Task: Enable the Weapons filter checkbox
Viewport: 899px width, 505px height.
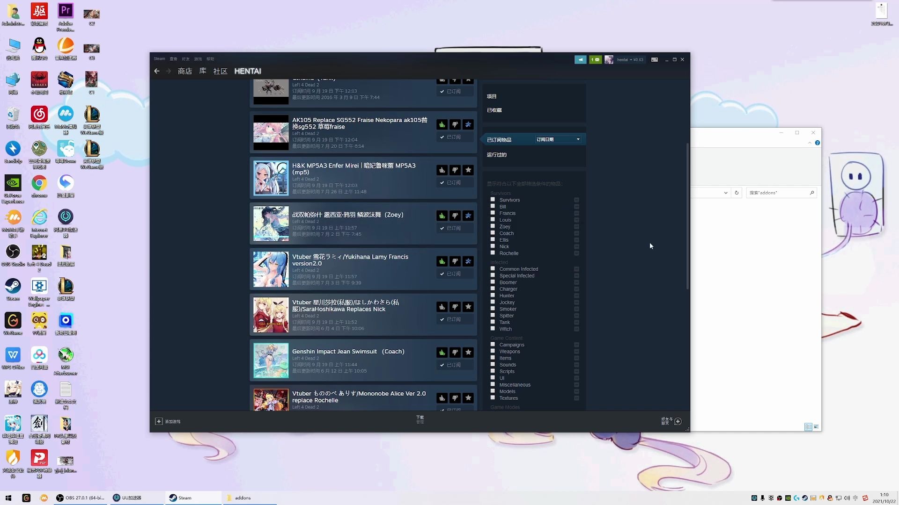Action: pos(493,351)
